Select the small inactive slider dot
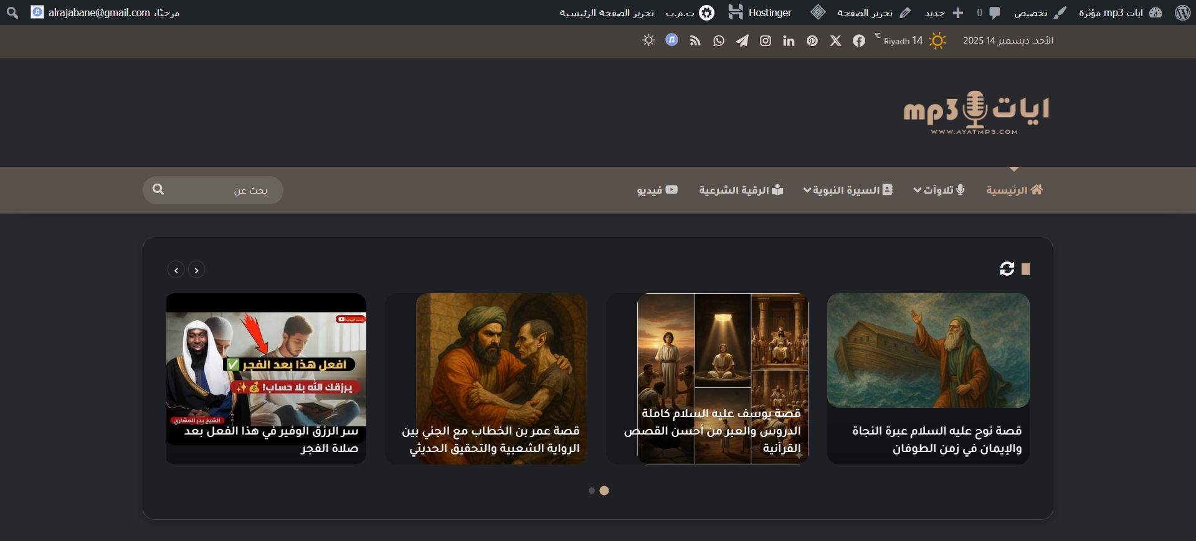Image resolution: width=1196 pixels, height=541 pixels. 592,491
